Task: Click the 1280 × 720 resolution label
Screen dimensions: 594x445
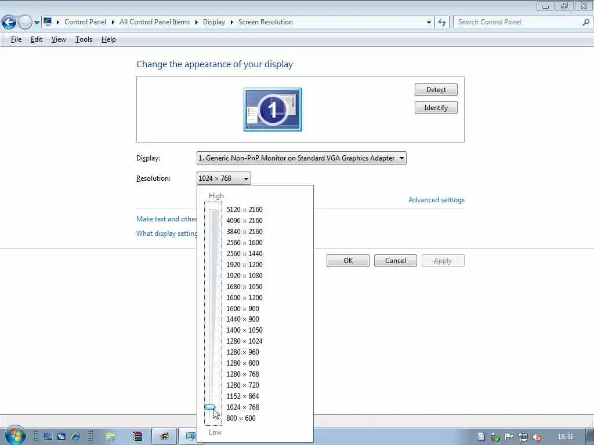Action: pyautogui.click(x=243, y=385)
